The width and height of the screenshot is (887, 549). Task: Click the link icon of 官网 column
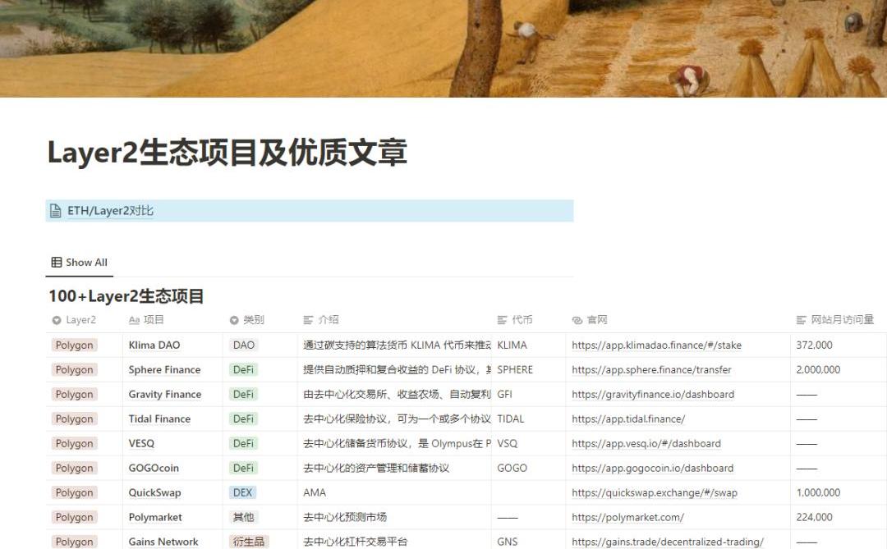pyautogui.click(x=577, y=320)
